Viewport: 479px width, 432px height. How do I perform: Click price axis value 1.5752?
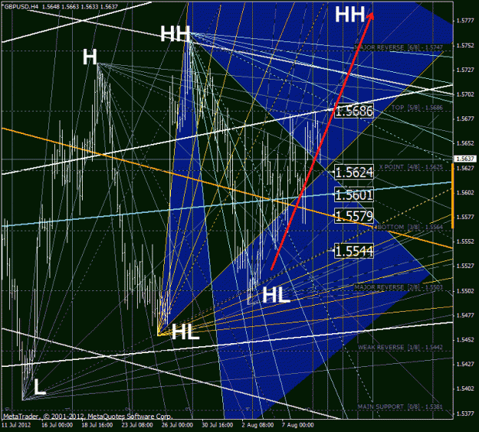coord(465,45)
